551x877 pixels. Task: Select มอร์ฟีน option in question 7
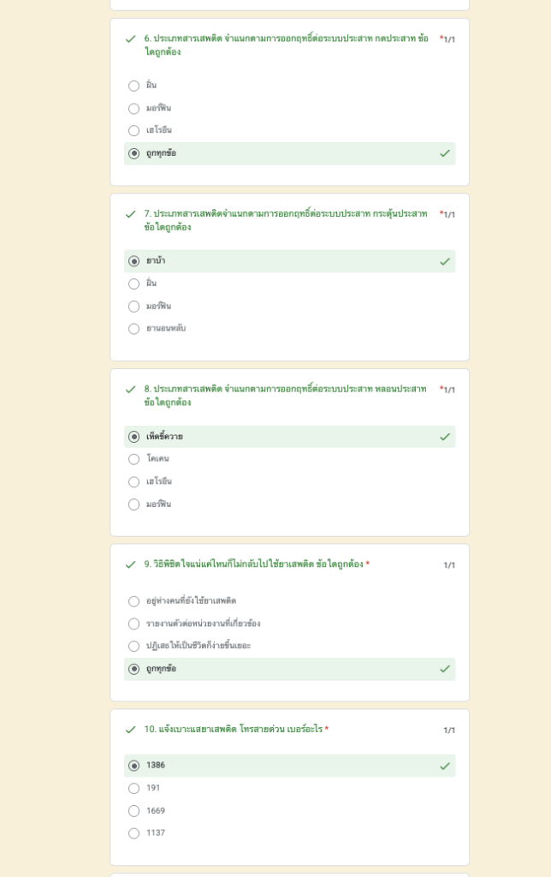(133, 307)
